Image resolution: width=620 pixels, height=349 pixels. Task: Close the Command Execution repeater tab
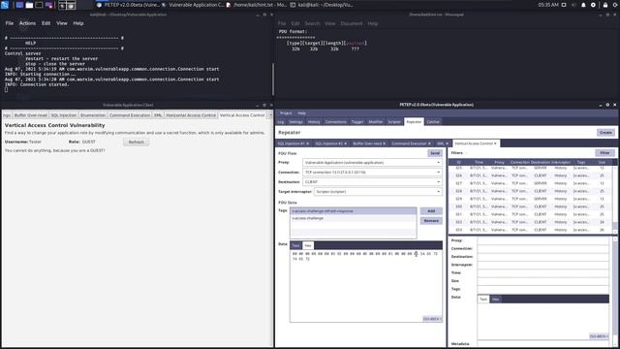pyautogui.click(x=429, y=143)
